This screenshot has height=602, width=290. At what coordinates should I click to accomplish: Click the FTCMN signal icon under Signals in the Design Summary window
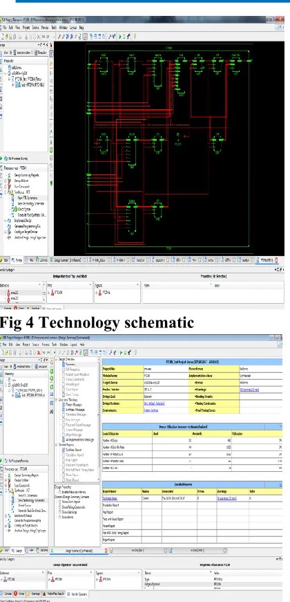[100, 579]
